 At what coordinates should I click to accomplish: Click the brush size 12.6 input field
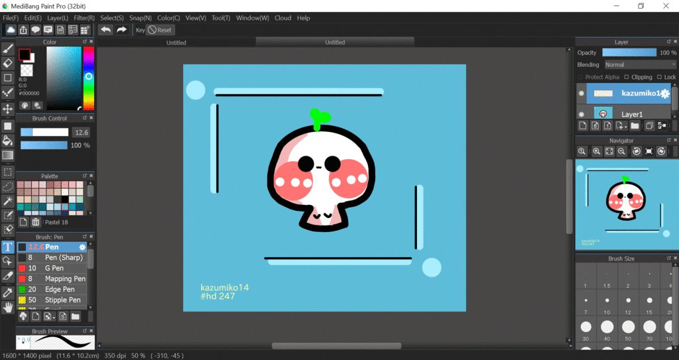coord(82,132)
